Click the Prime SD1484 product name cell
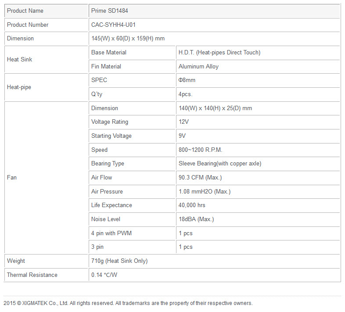Viewport: 345px width, 312px height. pyautogui.click(x=109, y=11)
